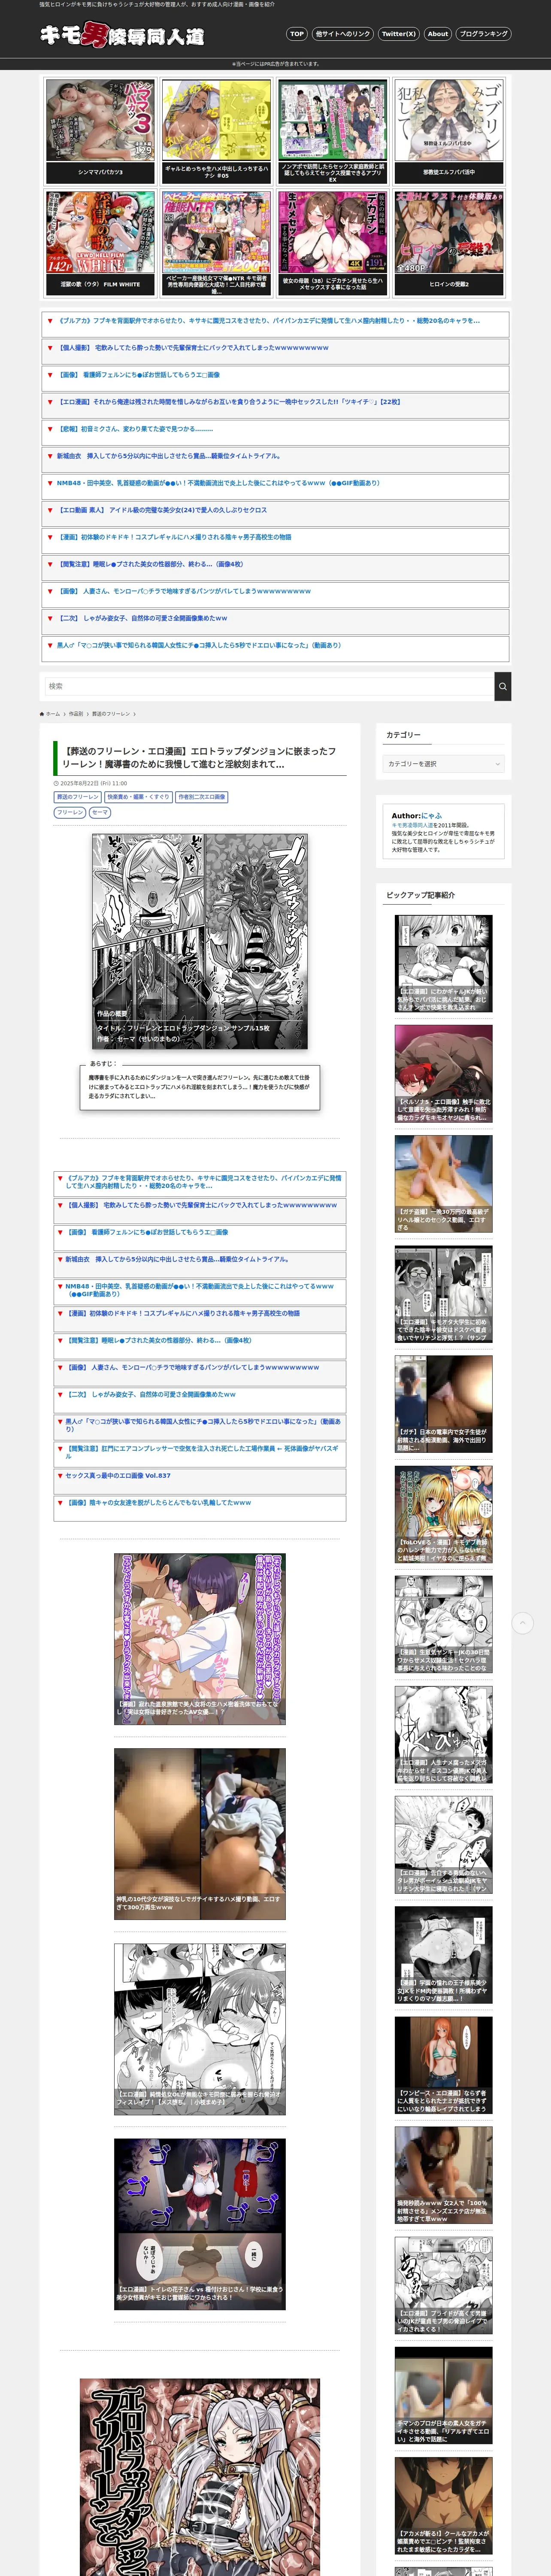
Task: Click the home icon in breadcrumb
Action: [42, 714]
